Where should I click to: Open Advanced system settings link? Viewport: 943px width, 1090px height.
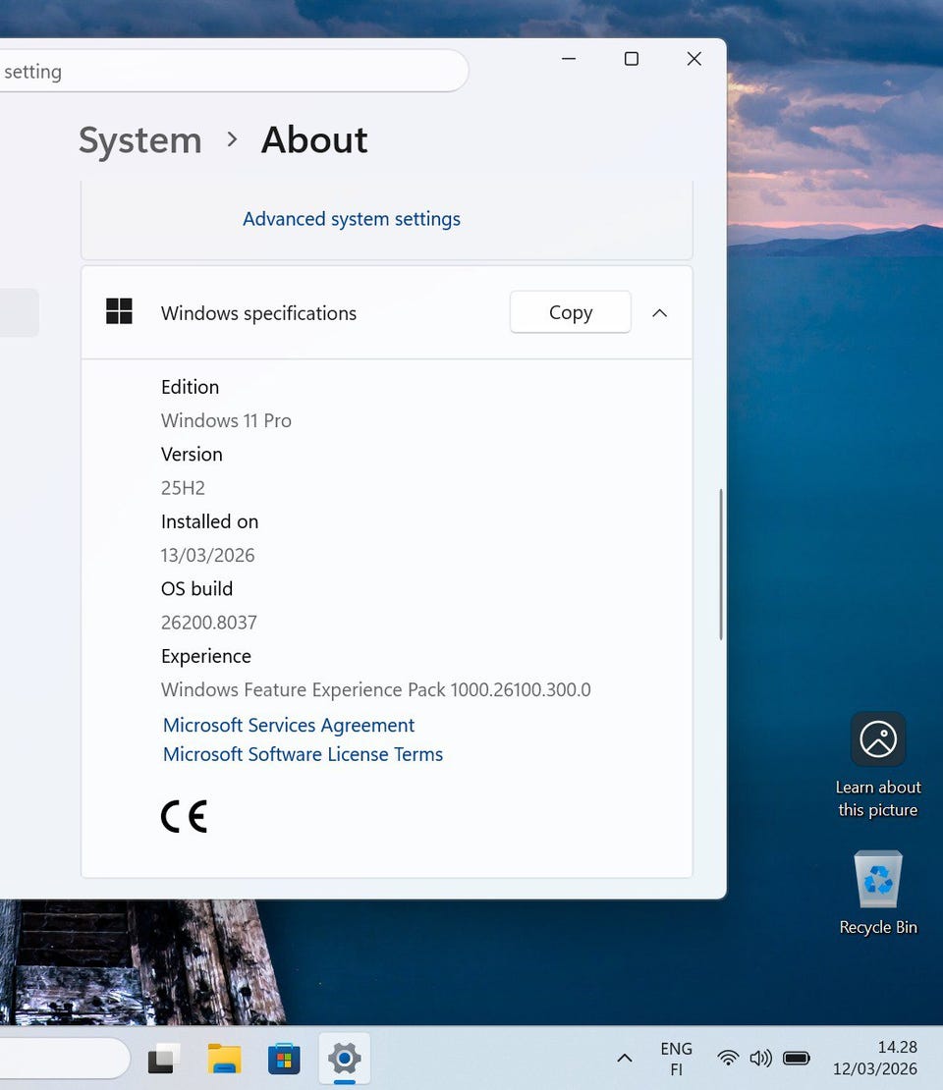tap(352, 219)
